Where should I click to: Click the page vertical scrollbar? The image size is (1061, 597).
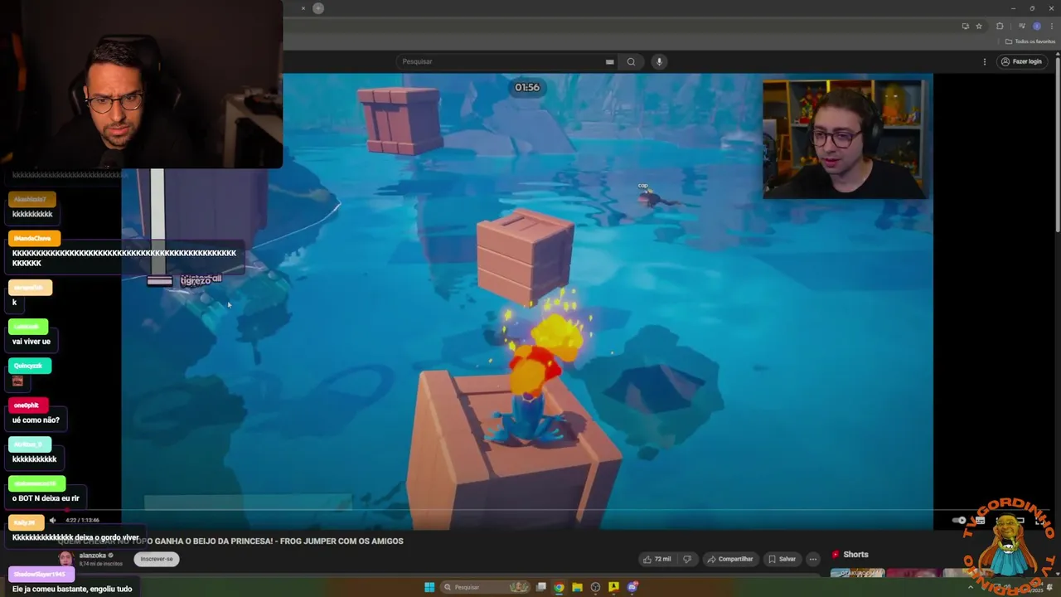coord(1056,149)
